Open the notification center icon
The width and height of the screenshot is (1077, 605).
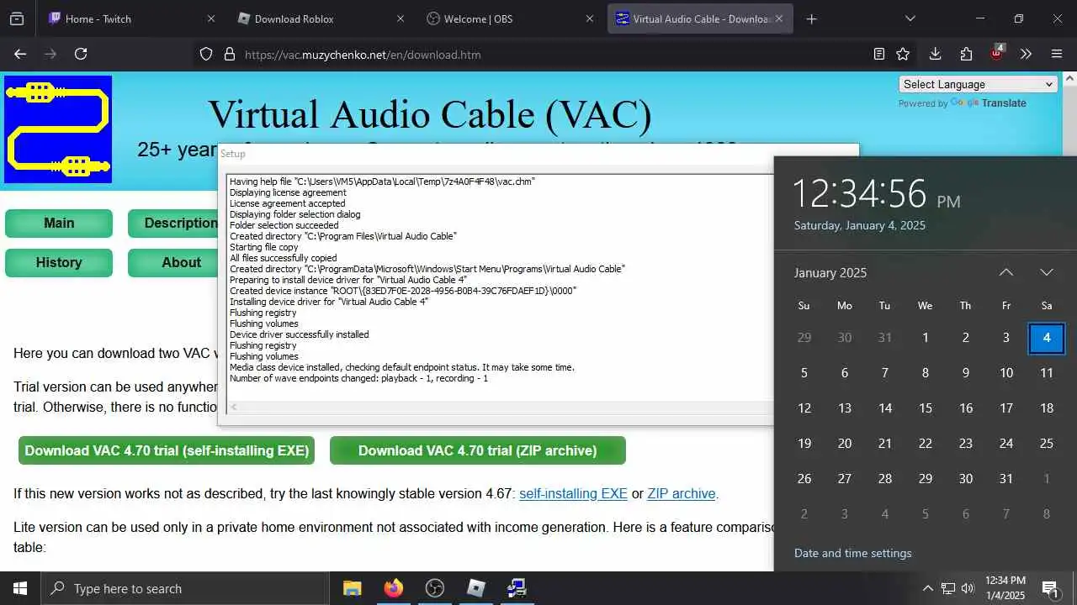click(x=1050, y=588)
